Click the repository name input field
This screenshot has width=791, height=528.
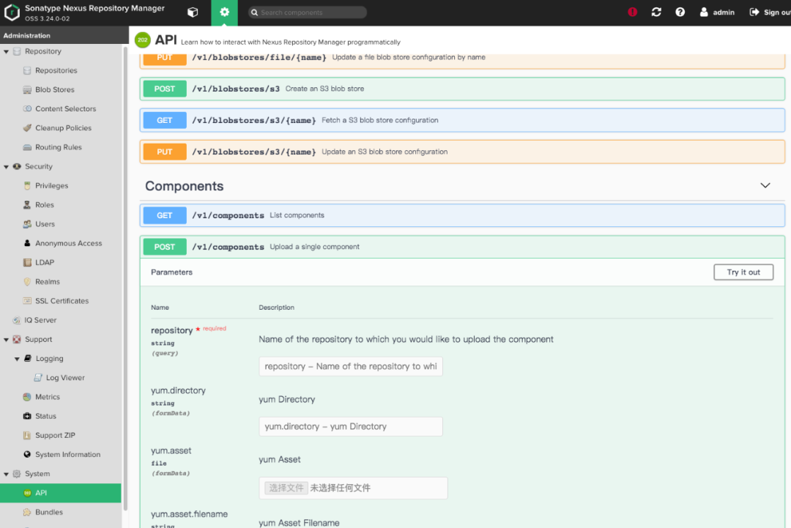point(350,366)
